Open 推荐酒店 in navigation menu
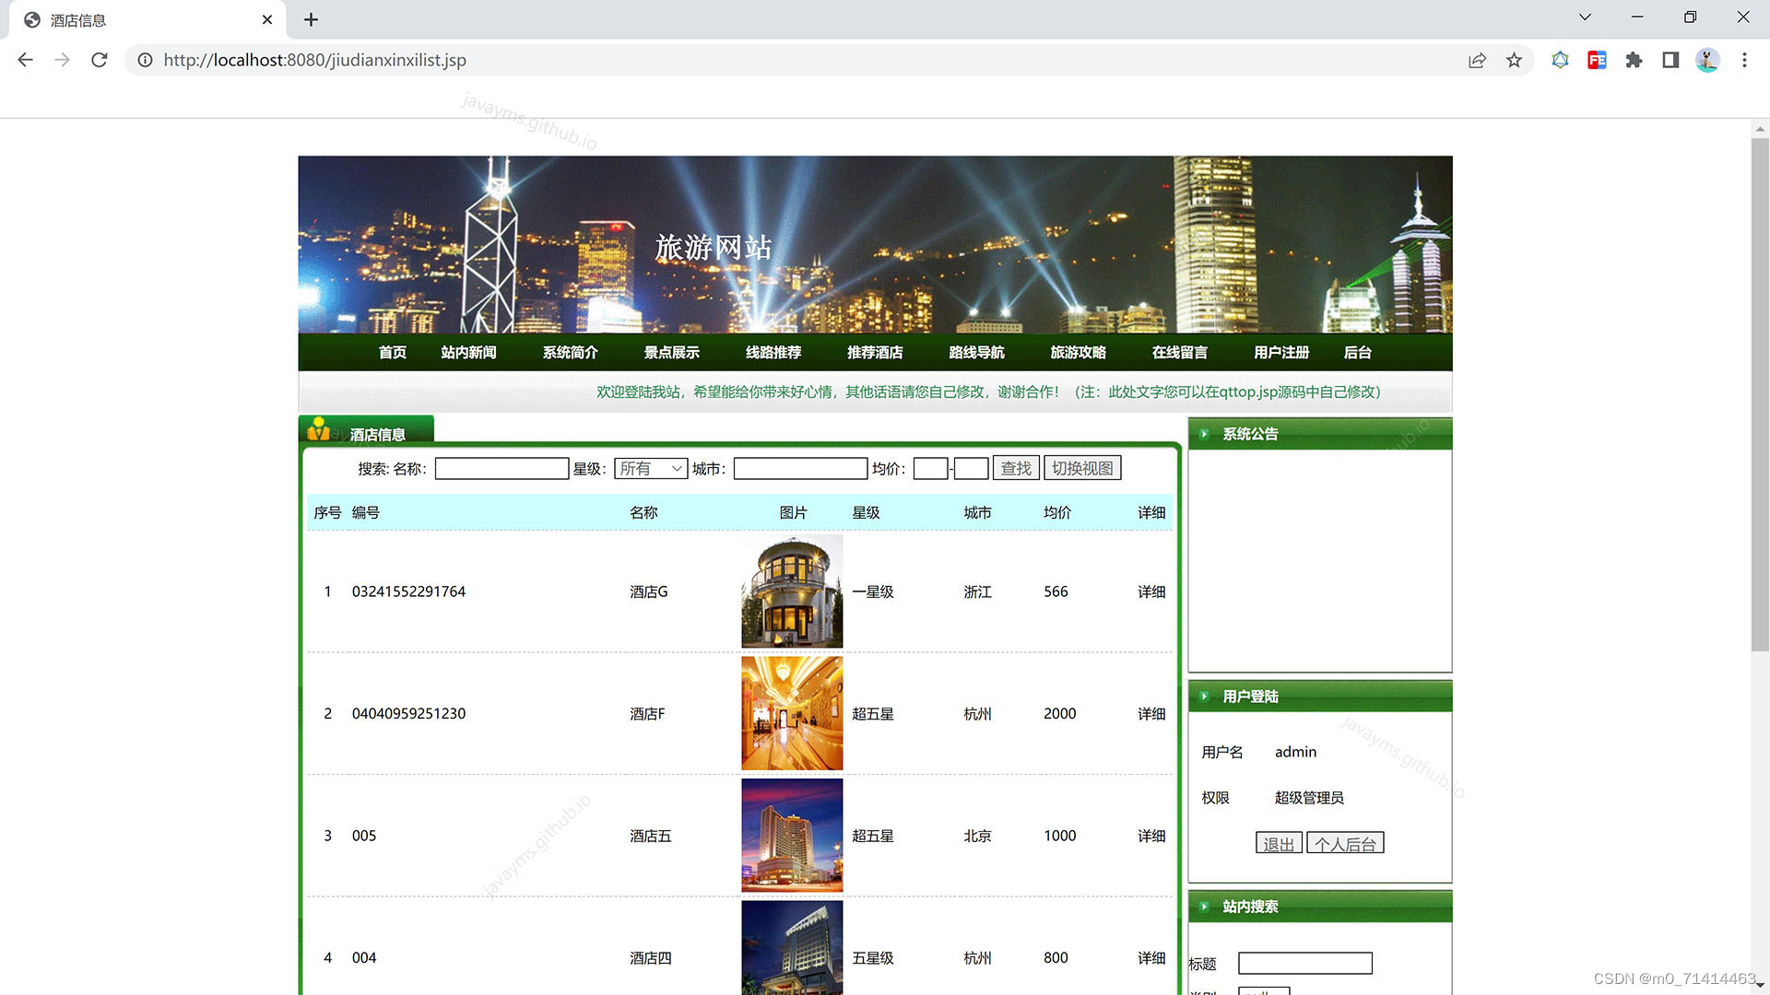 coord(874,352)
